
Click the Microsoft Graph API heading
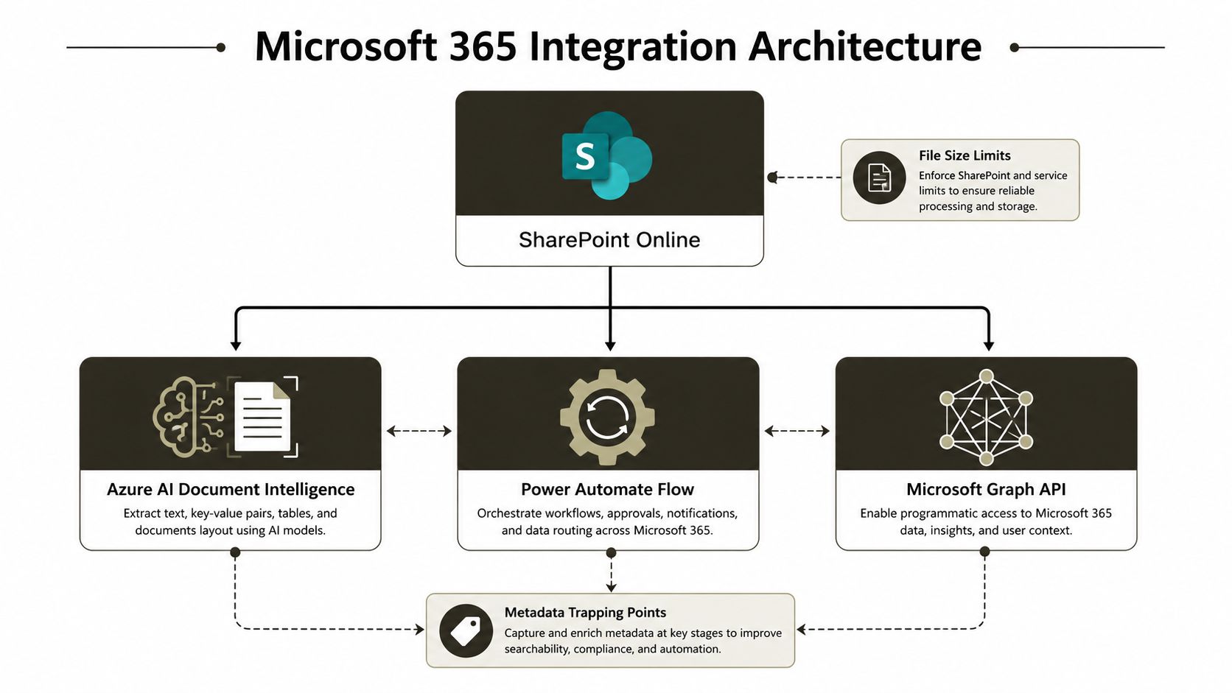tap(986, 489)
